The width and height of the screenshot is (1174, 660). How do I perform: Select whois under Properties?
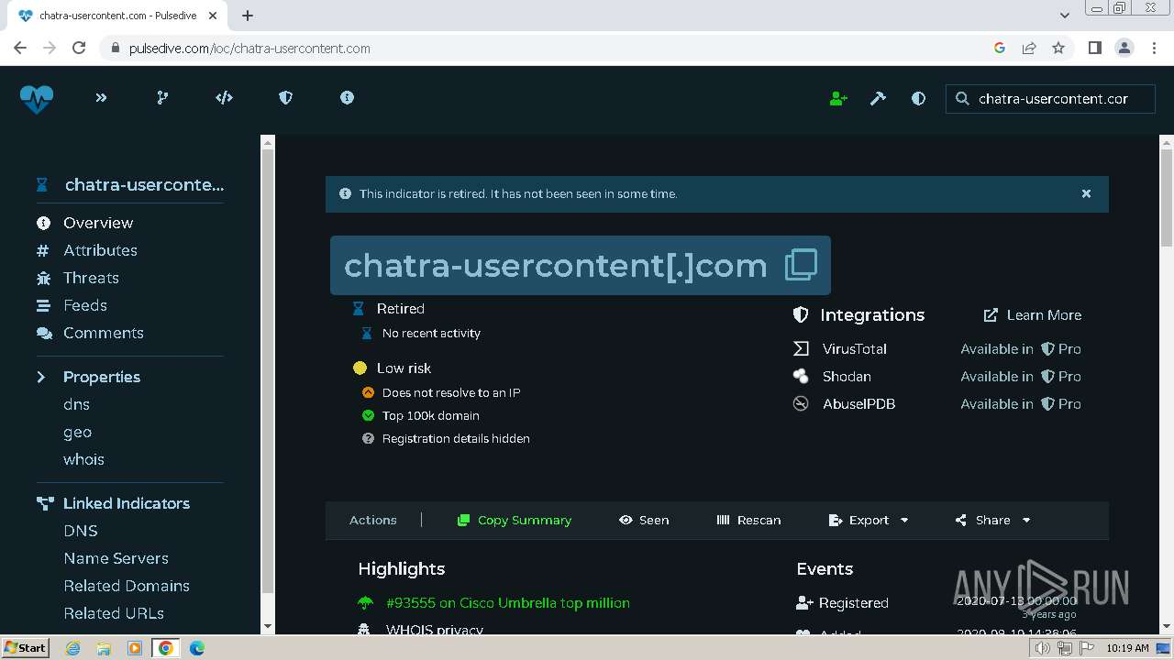point(83,459)
